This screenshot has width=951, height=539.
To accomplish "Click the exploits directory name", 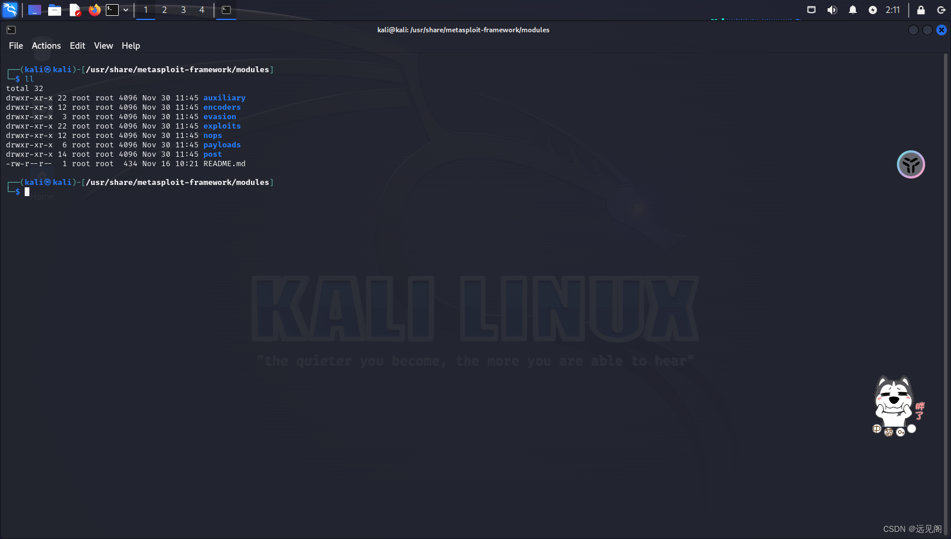I will pos(222,126).
